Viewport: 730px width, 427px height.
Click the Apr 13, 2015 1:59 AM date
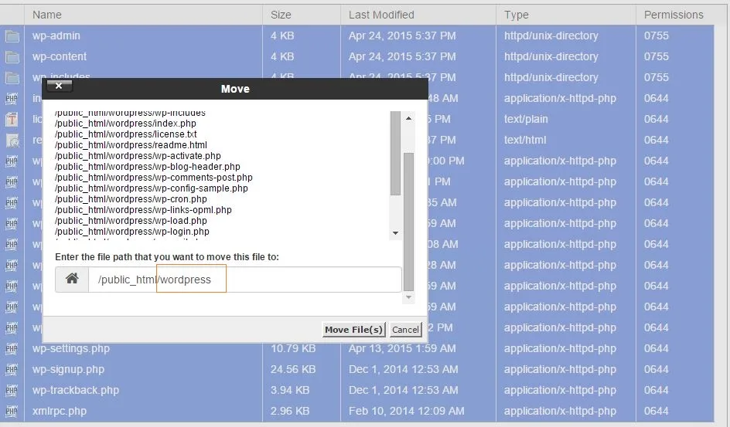(x=402, y=348)
